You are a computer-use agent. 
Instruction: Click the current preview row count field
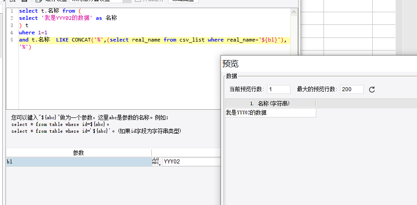279,89
